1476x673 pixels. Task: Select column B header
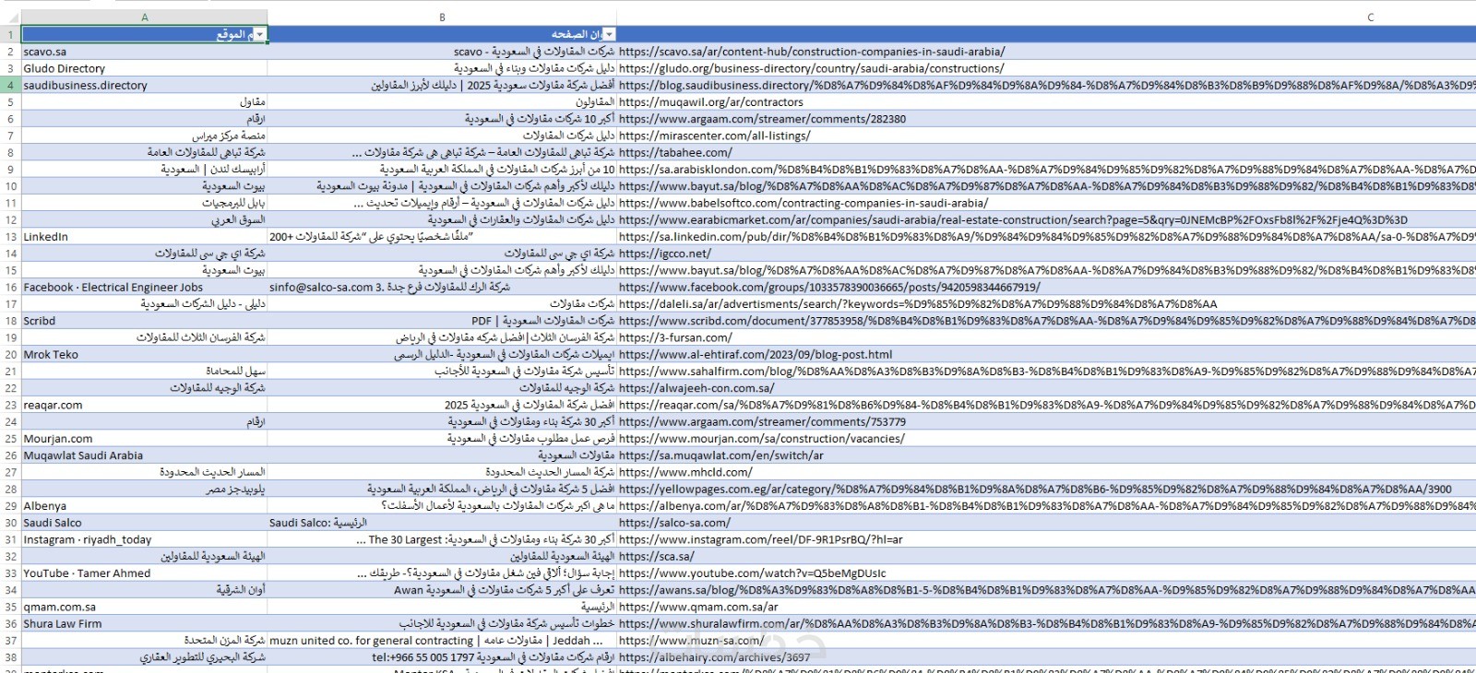442,18
